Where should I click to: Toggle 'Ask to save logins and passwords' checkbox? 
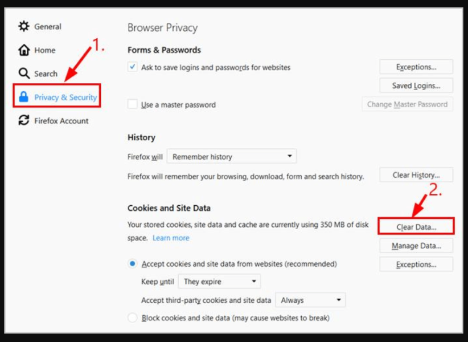133,67
